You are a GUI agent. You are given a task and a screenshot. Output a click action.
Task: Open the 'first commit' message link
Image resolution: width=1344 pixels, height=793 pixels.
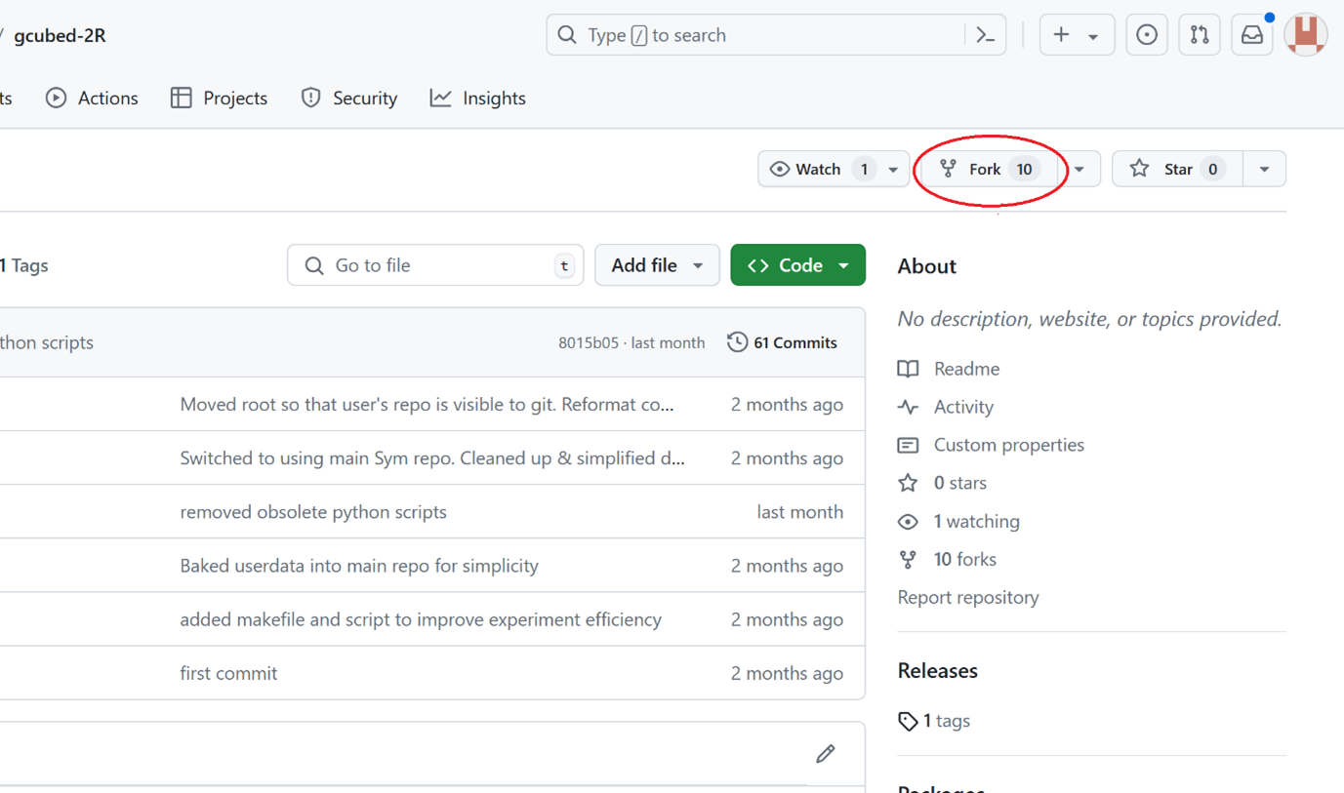pos(228,673)
